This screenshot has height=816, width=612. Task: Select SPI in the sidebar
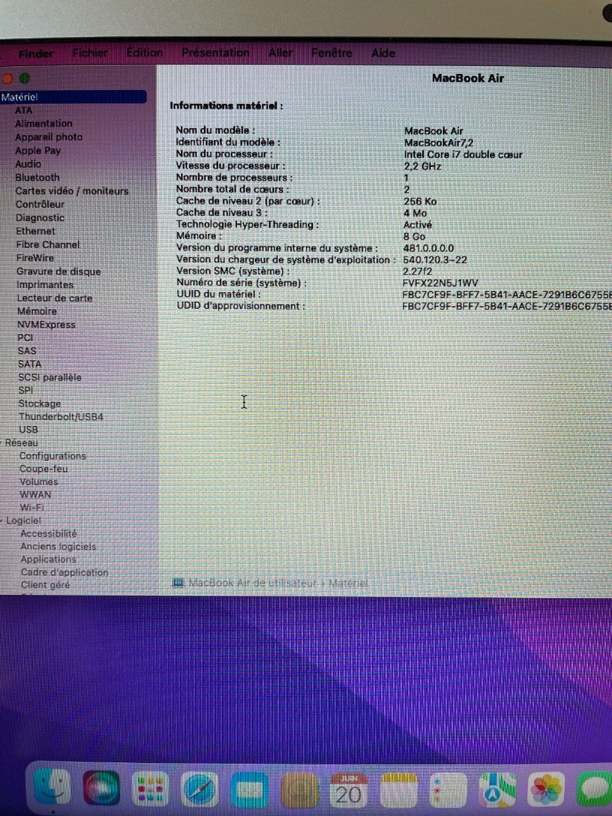point(25,390)
